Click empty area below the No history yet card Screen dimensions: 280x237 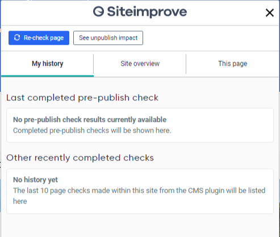pos(140,225)
